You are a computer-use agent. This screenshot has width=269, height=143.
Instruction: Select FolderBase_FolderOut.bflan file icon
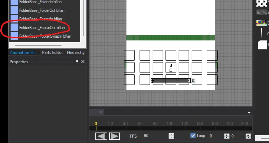tap(14, 10)
